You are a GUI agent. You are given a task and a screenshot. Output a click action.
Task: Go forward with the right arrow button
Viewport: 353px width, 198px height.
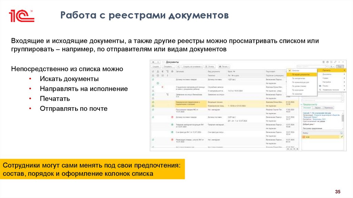click(x=158, y=62)
